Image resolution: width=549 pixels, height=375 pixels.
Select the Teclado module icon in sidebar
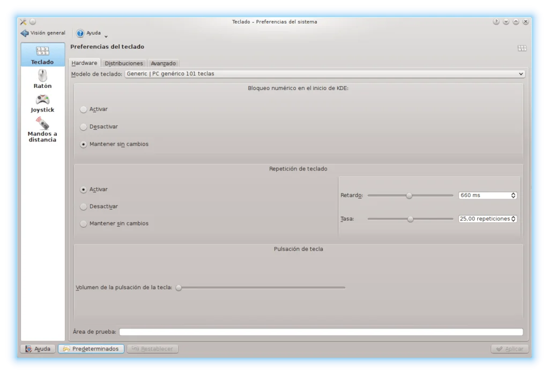coord(42,55)
